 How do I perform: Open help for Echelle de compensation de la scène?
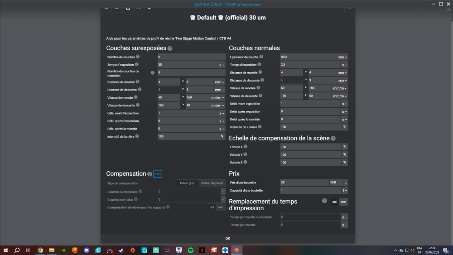point(333,139)
